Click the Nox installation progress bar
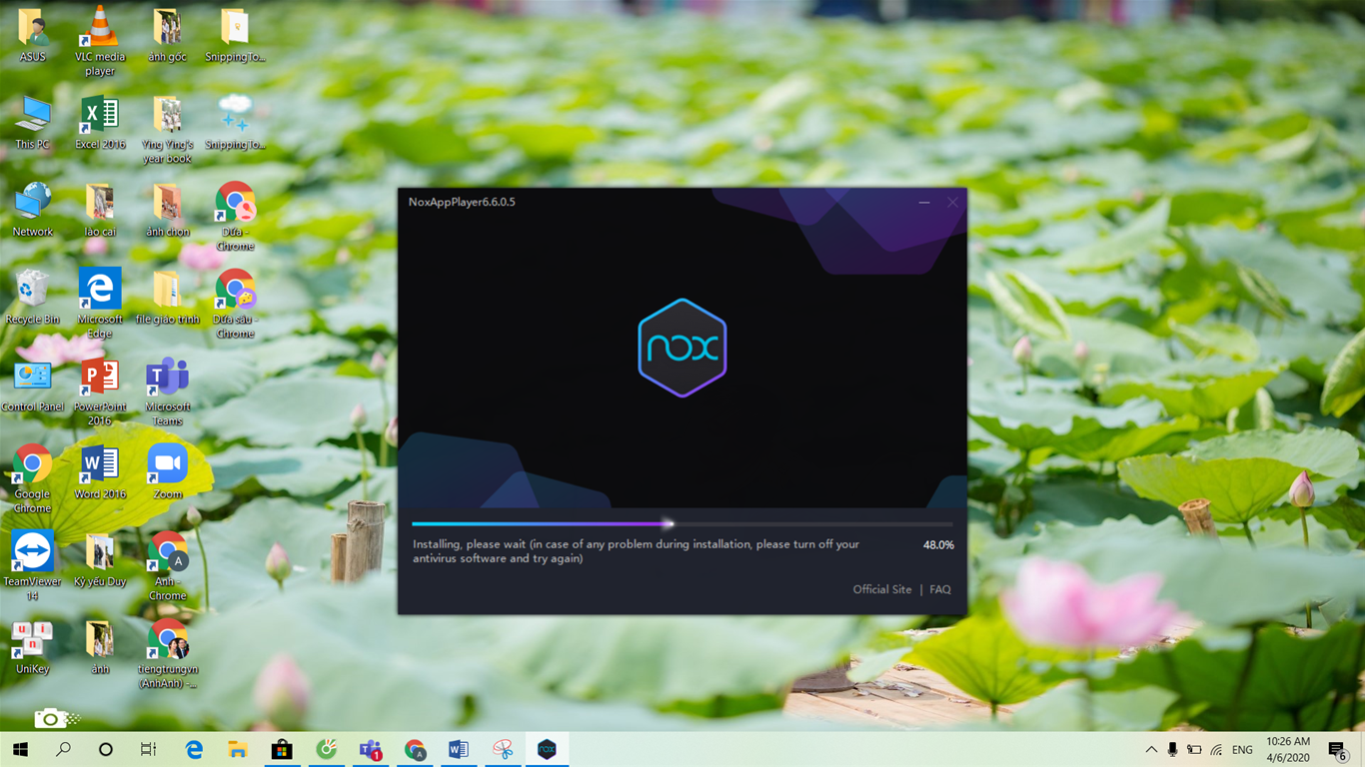The image size is (1365, 767). click(682, 523)
